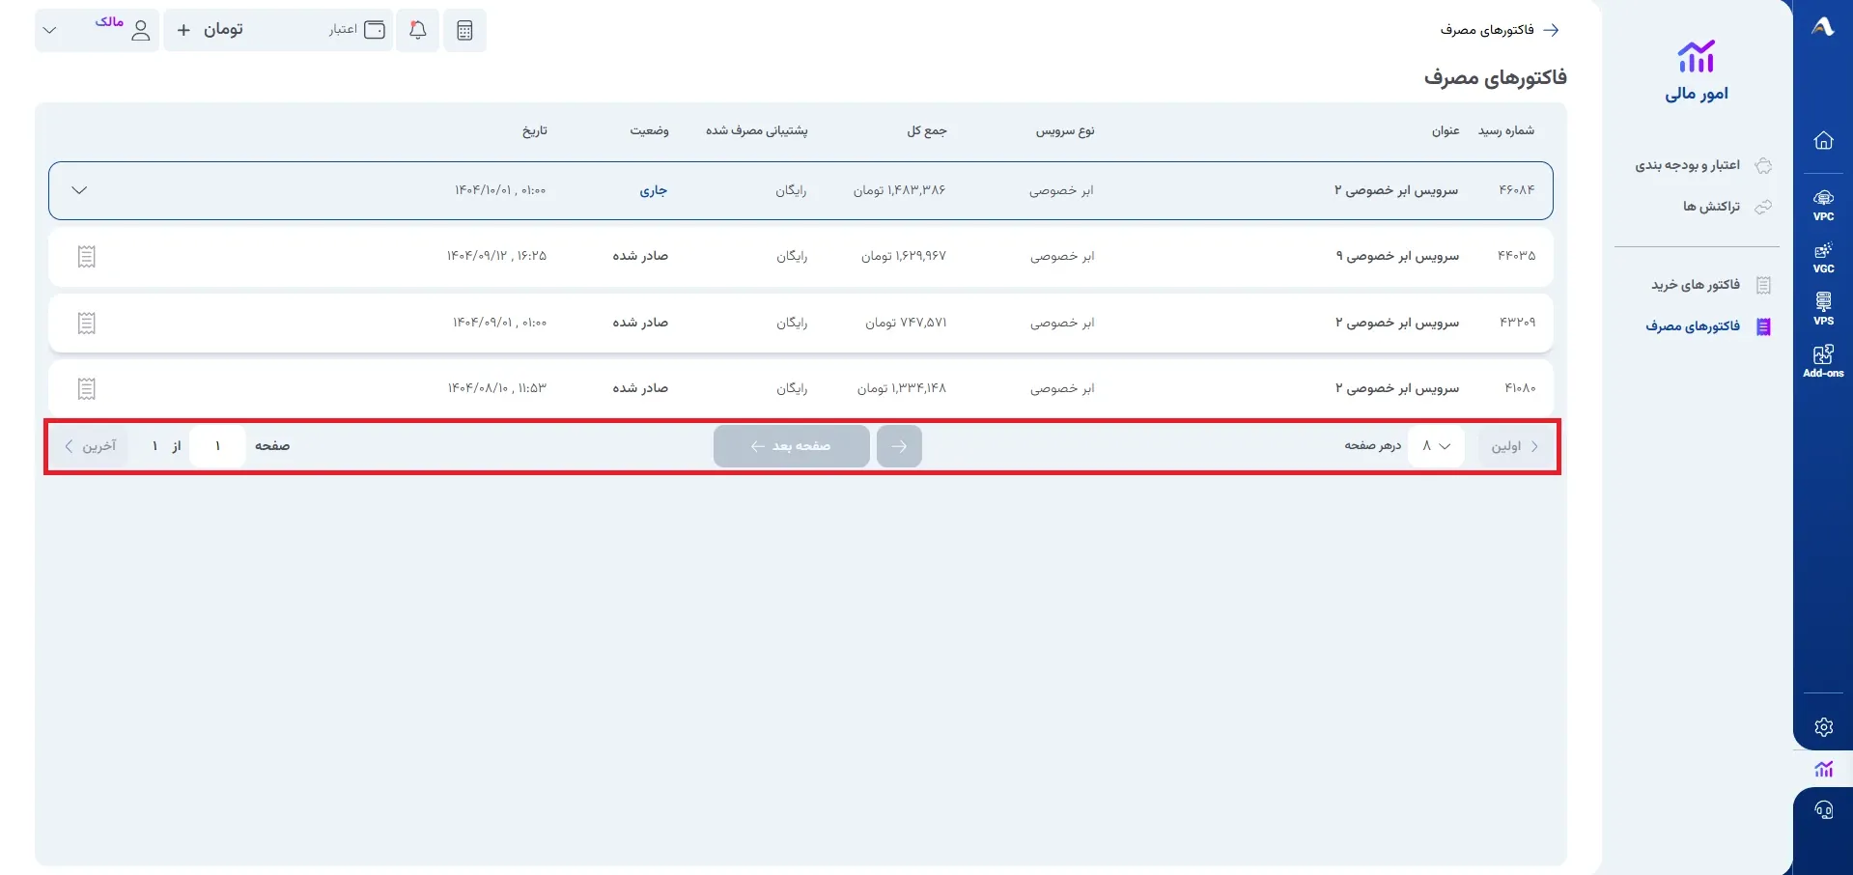1853x875 pixels.
Task: Open Add-ons in sidebar
Action: coord(1823,361)
